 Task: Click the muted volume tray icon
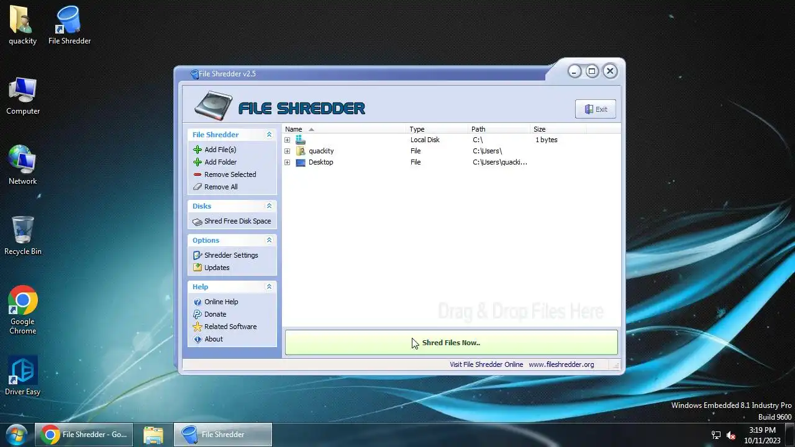click(x=731, y=435)
